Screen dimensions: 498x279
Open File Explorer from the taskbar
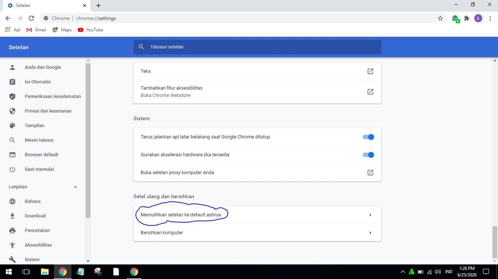click(x=44, y=272)
